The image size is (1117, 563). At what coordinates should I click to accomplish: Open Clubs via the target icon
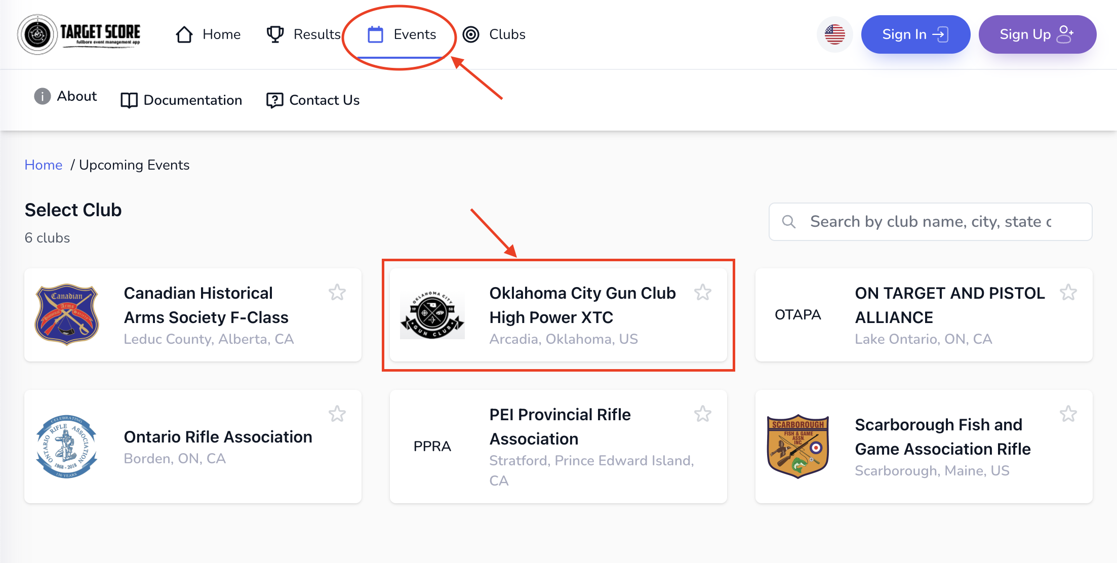pyautogui.click(x=471, y=34)
